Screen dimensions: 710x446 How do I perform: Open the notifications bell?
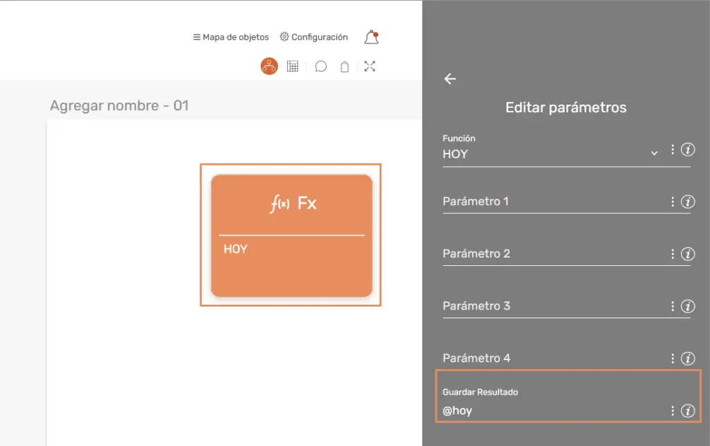pos(372,37)
